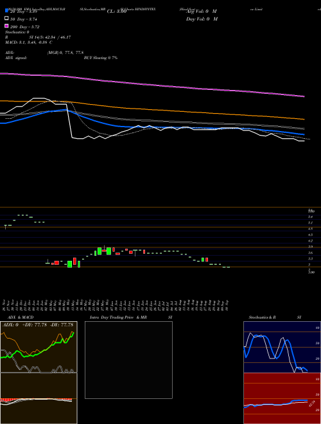Screen dimensions: 321x424
Task: Click the 'CL: 3.00' closing price label
Action: (x=117, y=12)
